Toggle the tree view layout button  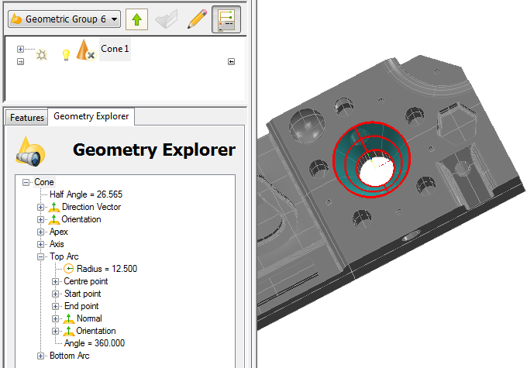point(226,19)
